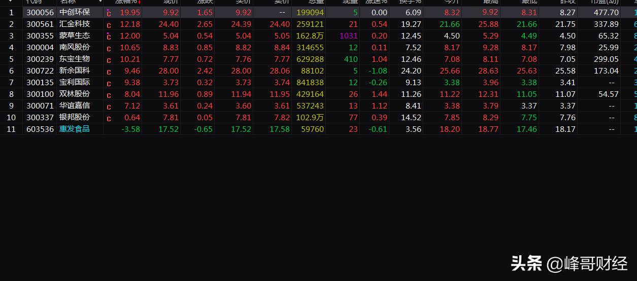Click the 19.95 percent gain cell

(130, 12)
